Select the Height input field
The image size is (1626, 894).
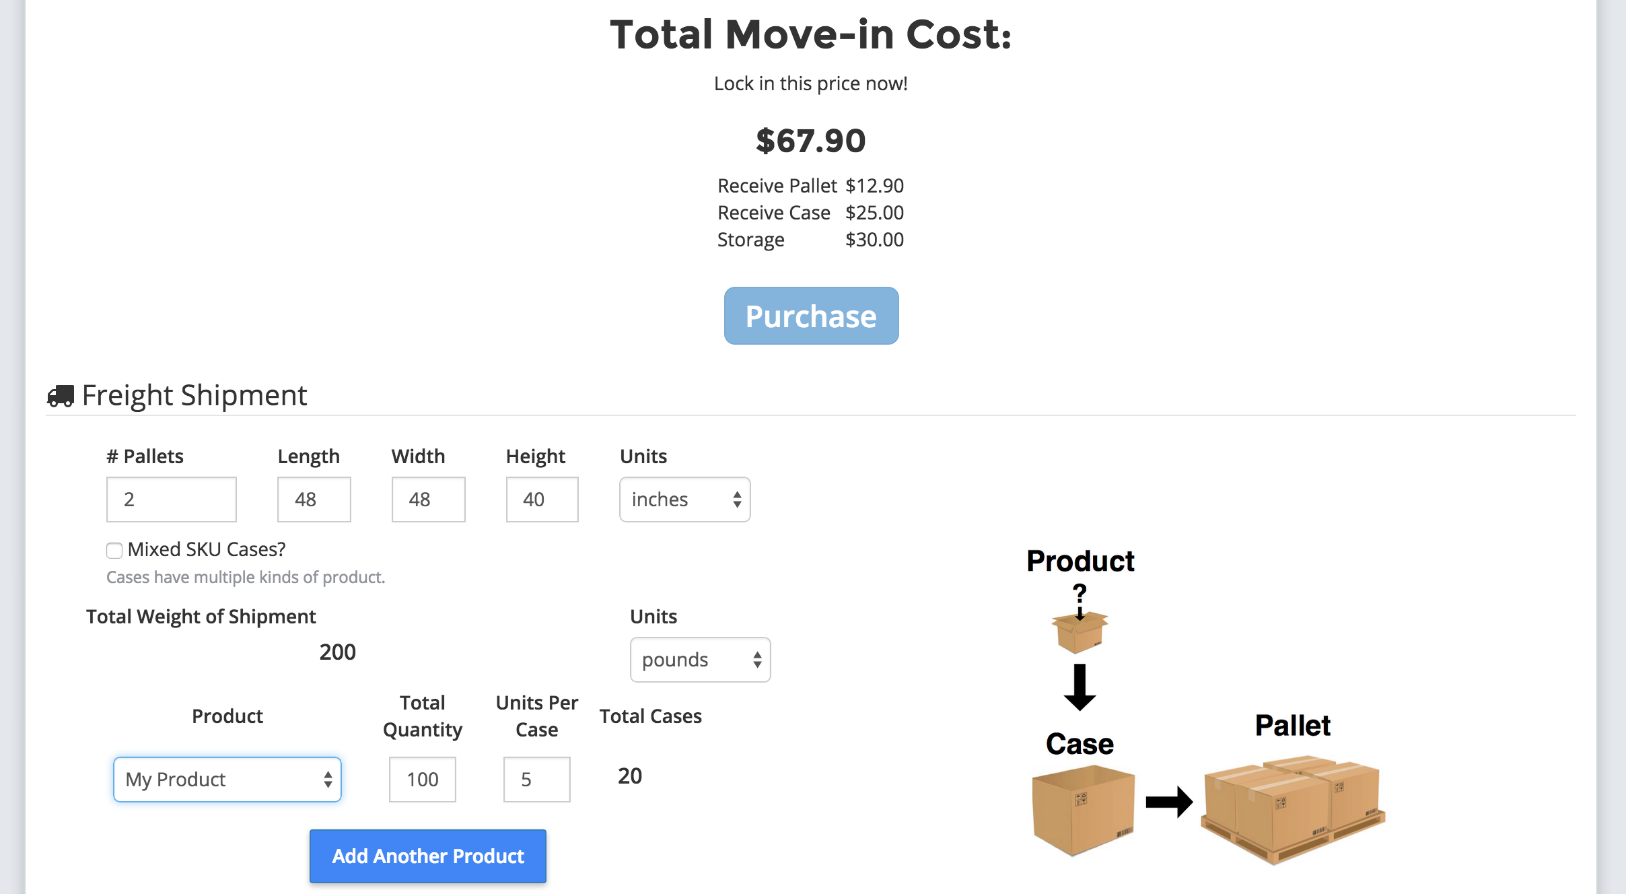542,500
